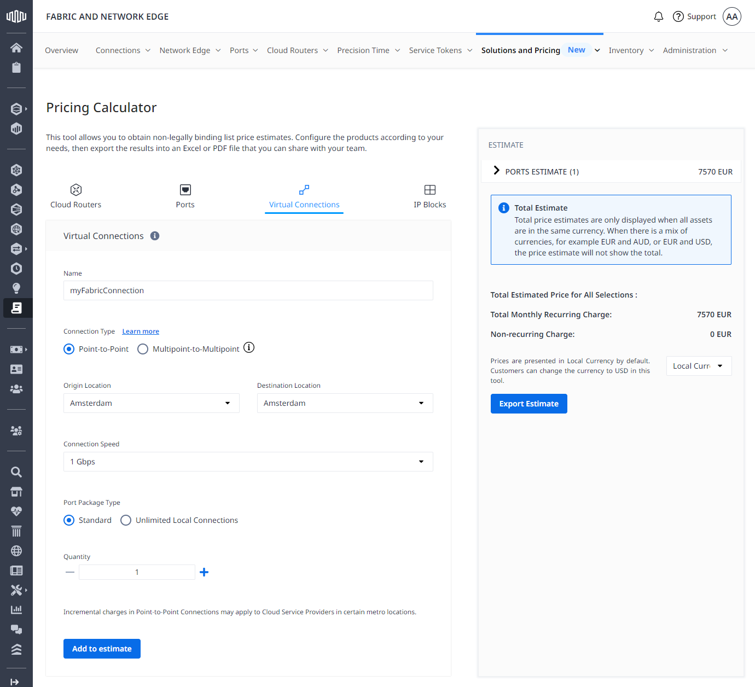Click the Export Estimate button
Viewport: 755px width, 687px height.
coord(529,404)
